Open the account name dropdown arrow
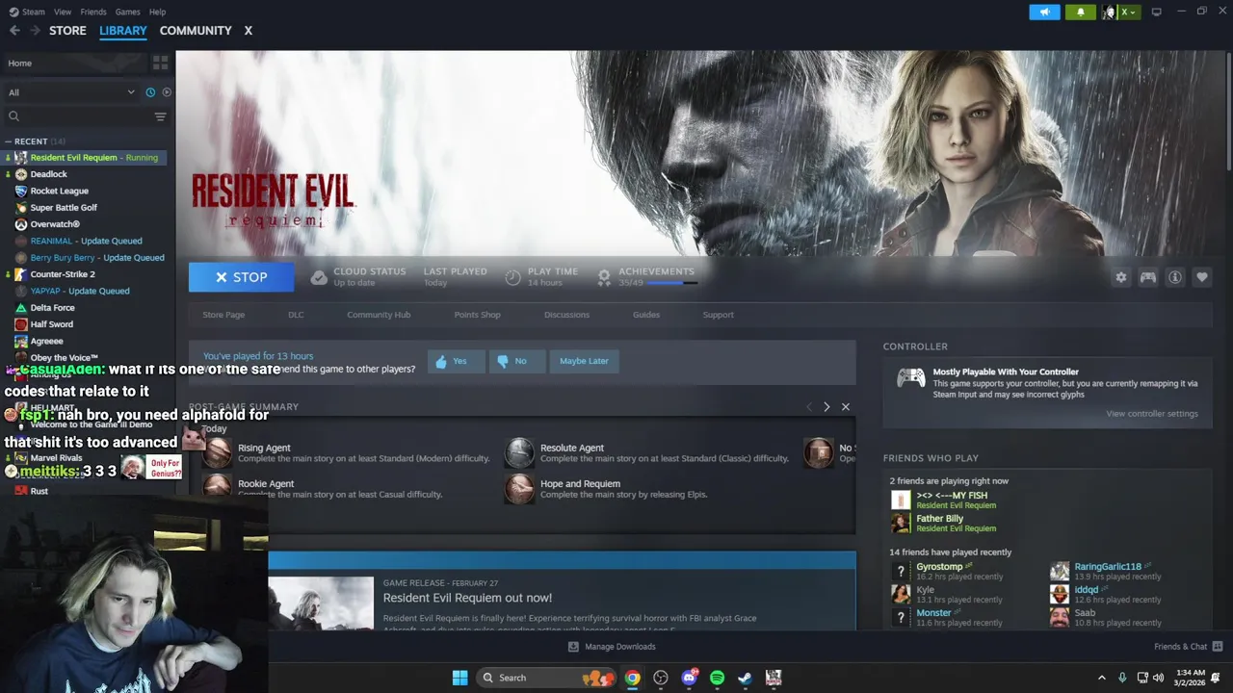Image resolution: width=1233 pixels, height=693 pixels. (1134, 12)
